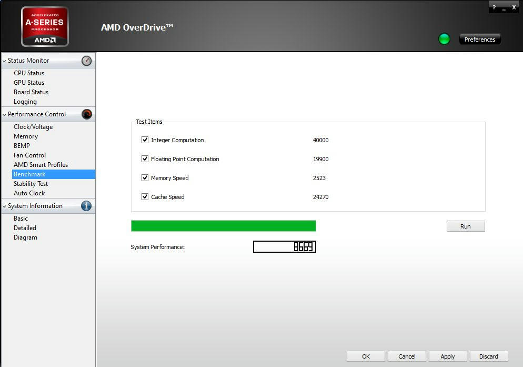523x367 pixels.
Task: Click the System Performance score box
Action: click(285, 247)
